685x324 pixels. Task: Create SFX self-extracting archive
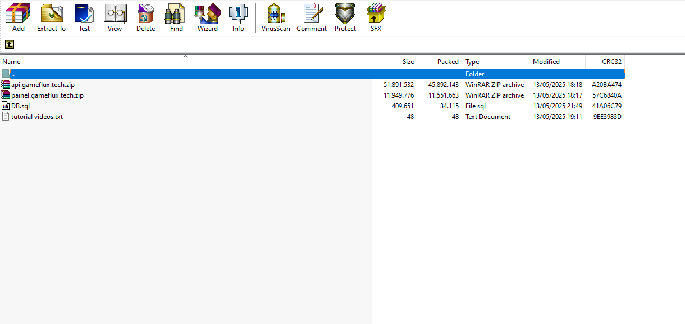click(376, 17)
